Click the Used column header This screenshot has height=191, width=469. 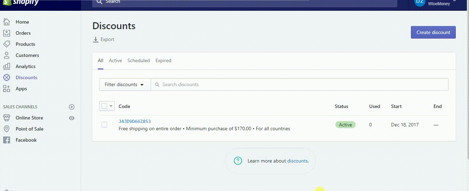tap(374, 106)
